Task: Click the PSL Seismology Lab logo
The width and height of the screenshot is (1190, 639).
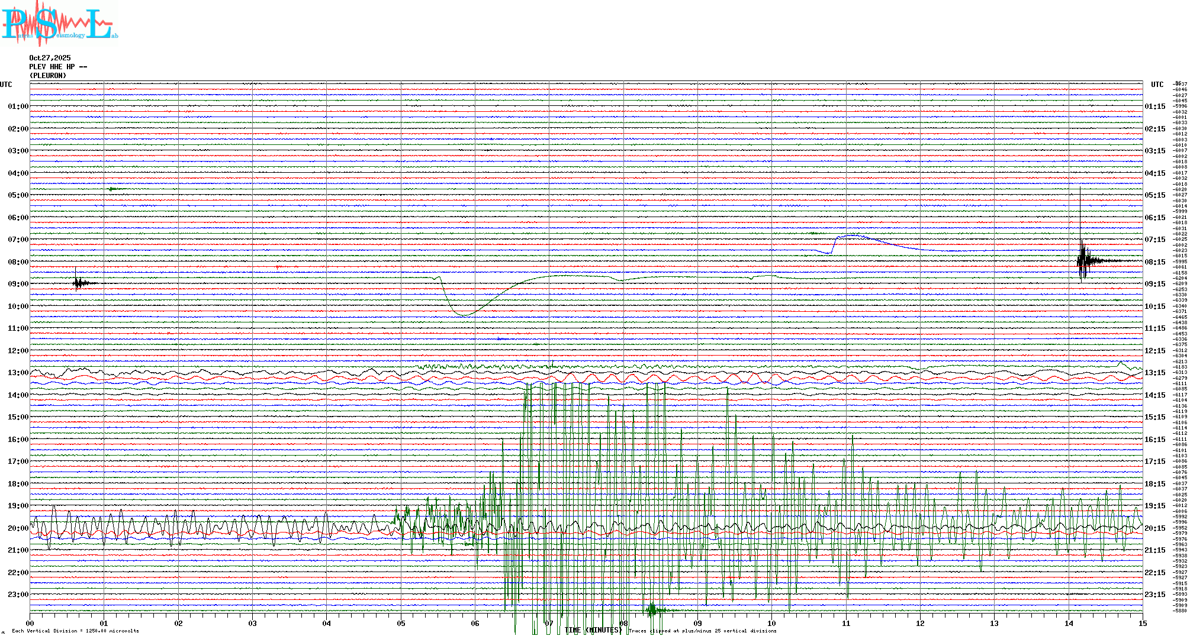Action: pyautogui.click(x=59, y=24)
